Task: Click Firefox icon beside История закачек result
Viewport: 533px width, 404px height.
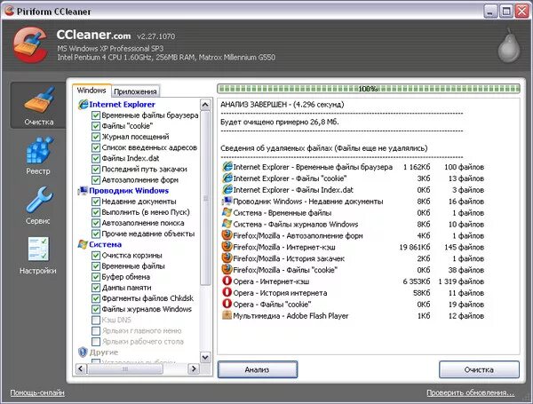Action: point(227,257)
